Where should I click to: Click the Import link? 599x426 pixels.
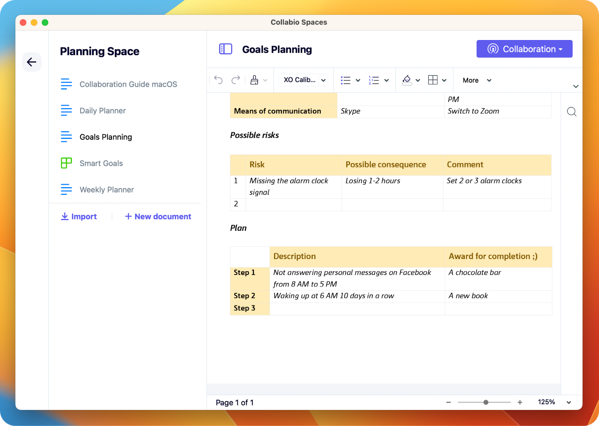coord(79,216)
